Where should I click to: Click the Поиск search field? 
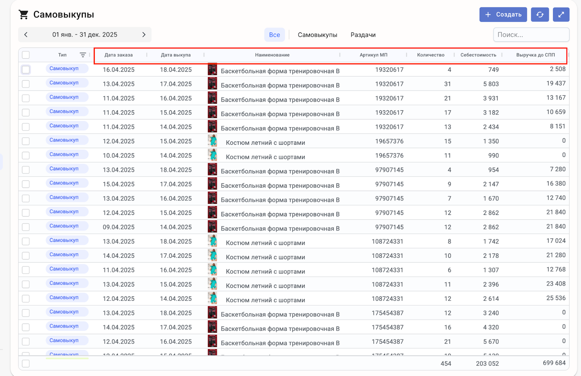pos(531,35)
